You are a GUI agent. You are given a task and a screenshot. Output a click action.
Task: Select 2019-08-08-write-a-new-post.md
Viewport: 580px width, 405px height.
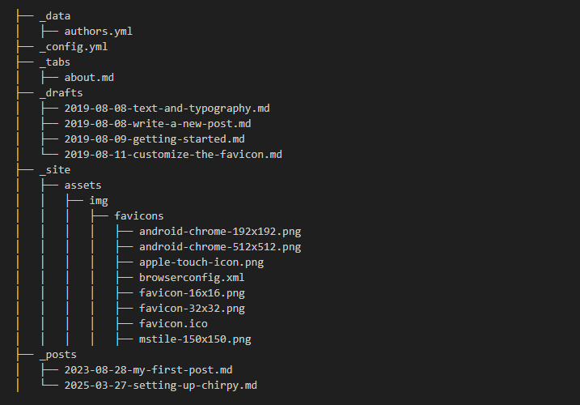click(157, 124)
